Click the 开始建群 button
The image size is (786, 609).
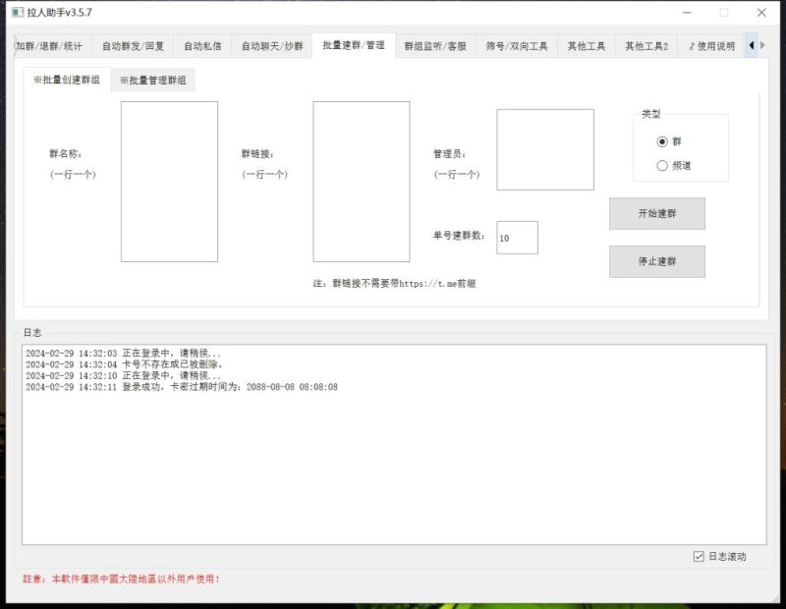[x=656, y=213]
